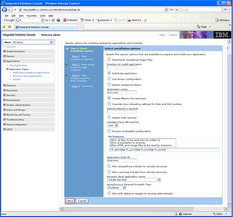Expand the Servers section
This screenshot has width=233, height=217.
click(x=4, y=56)
